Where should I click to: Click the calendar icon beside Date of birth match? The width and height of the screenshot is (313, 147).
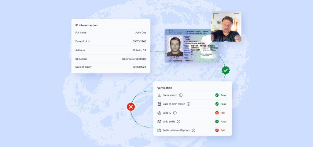pyautogui.click(x=159, y=104)
